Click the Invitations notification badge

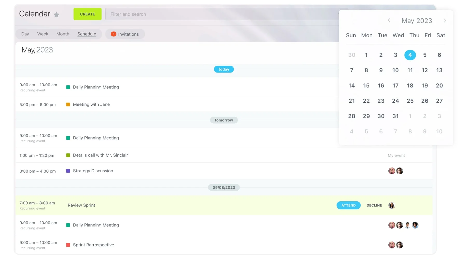[114, 34]
